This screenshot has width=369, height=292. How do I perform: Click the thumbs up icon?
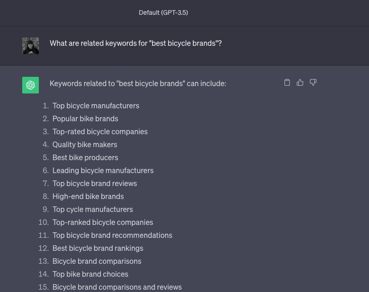tap(300, 82)
